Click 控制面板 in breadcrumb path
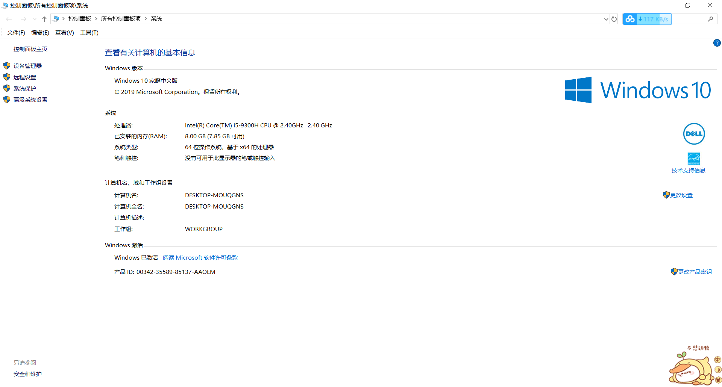 coord(80,19)
